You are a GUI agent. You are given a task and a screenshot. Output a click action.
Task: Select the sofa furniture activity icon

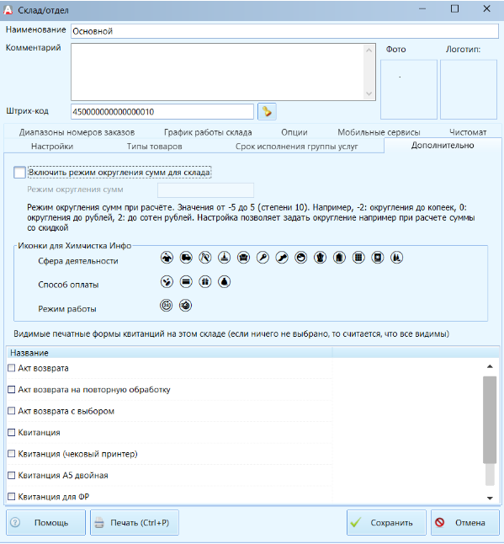[244, 258]
